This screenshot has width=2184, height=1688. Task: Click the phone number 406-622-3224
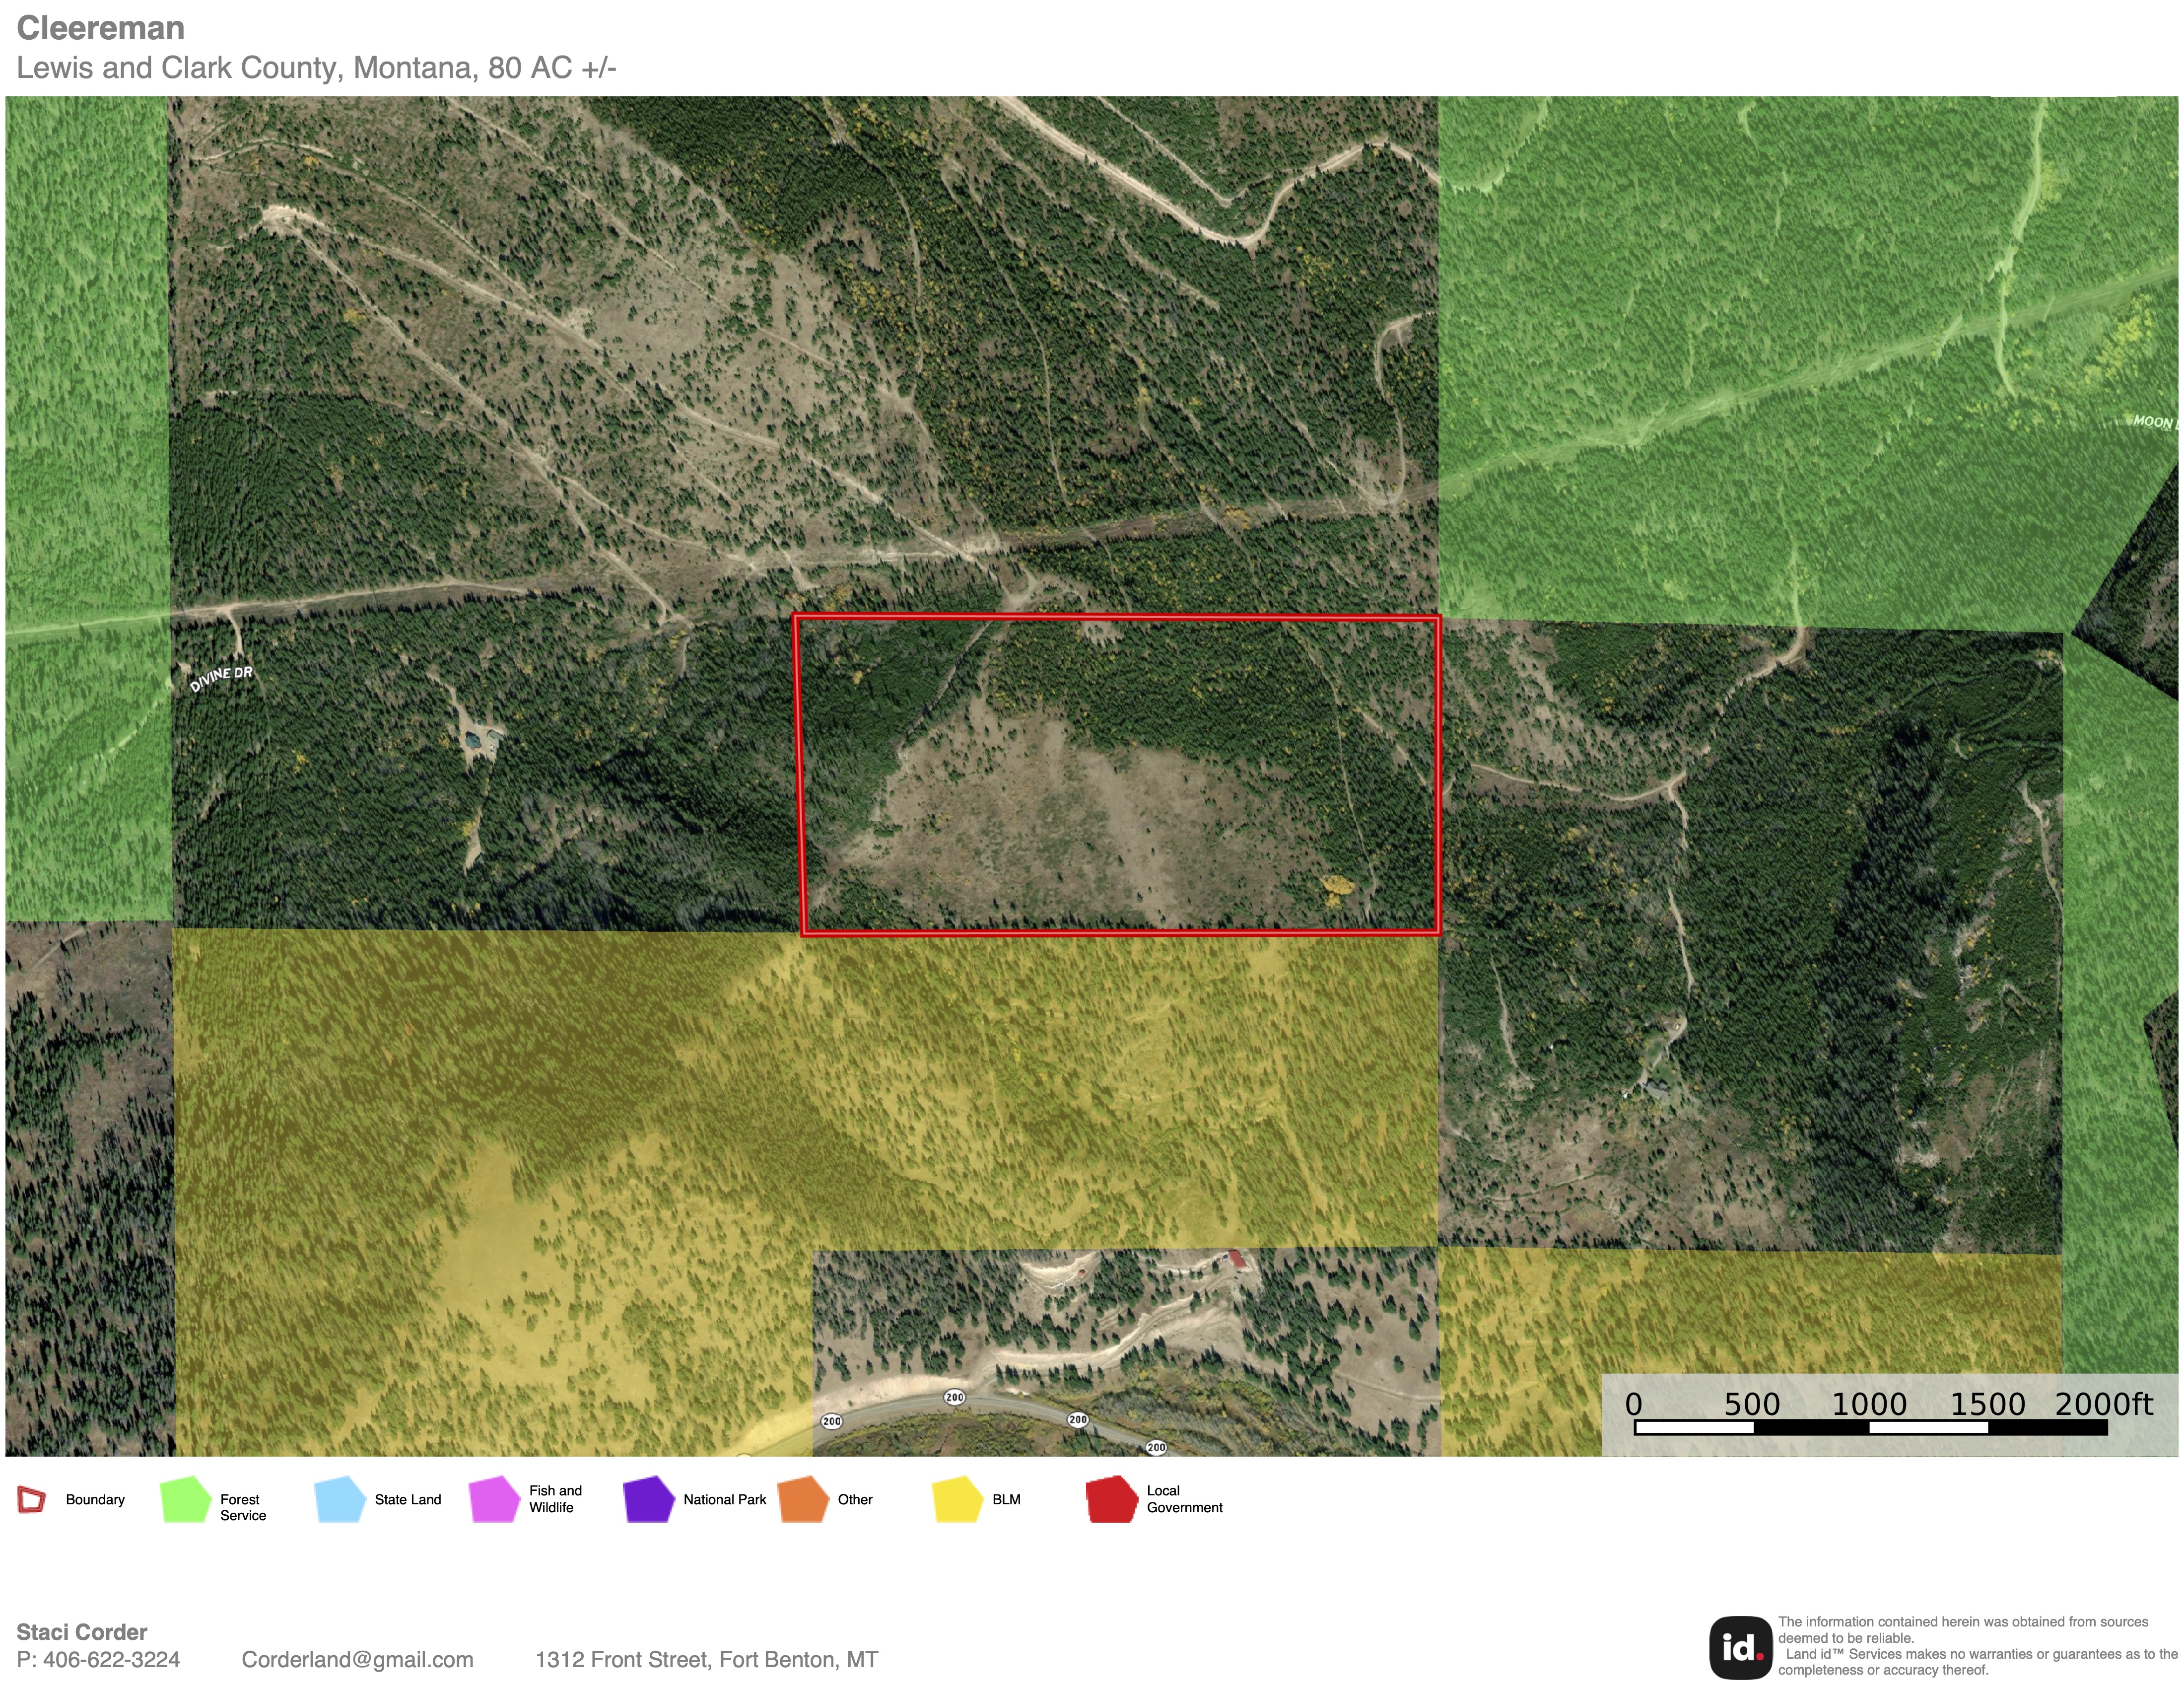pos(111,1660)
